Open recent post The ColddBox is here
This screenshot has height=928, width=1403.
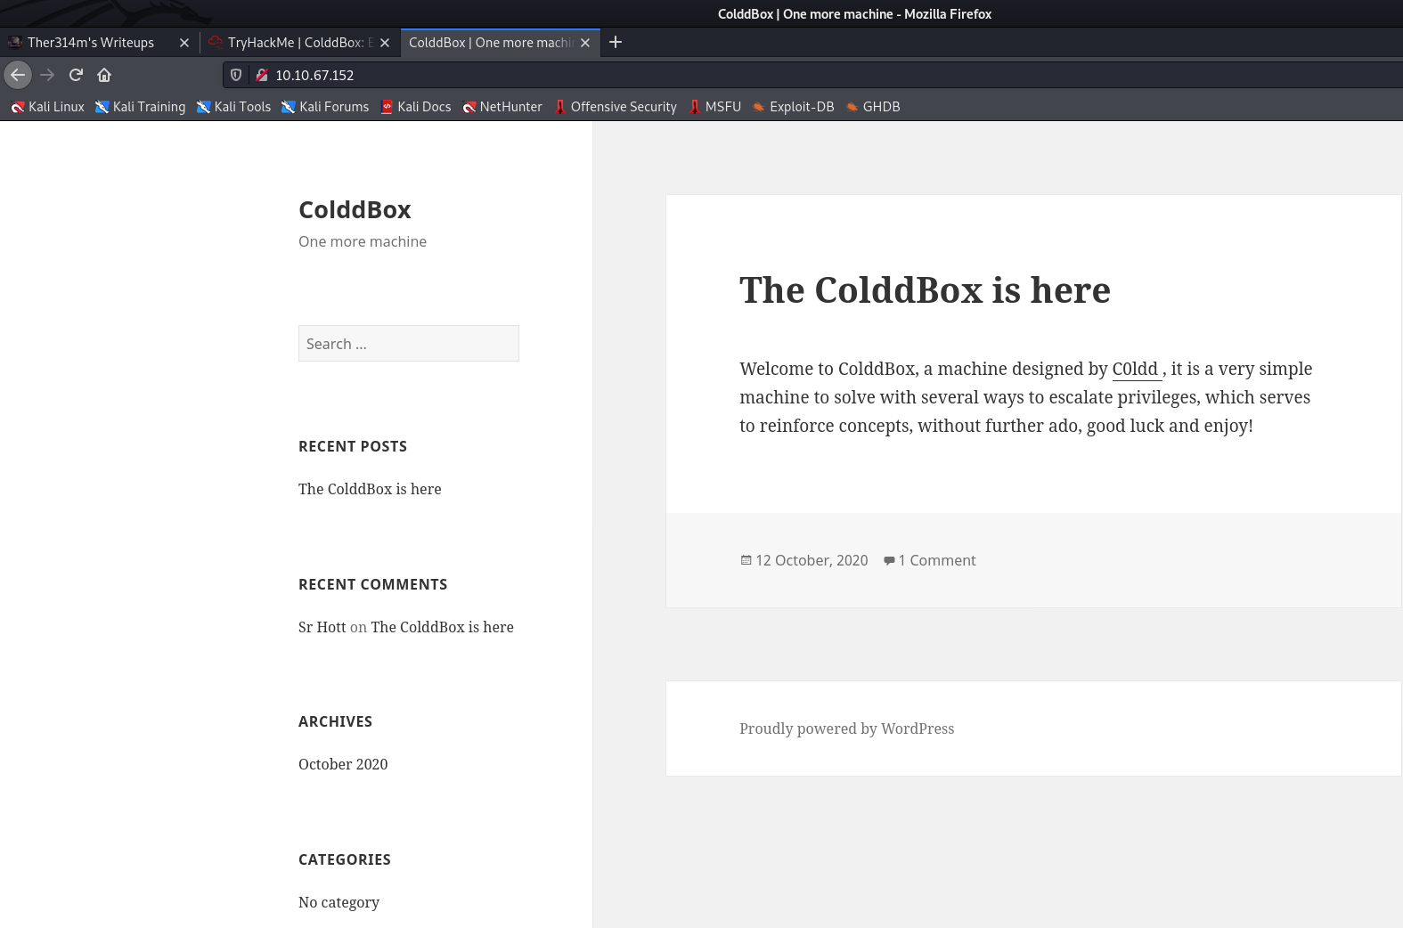pos(370,489)
